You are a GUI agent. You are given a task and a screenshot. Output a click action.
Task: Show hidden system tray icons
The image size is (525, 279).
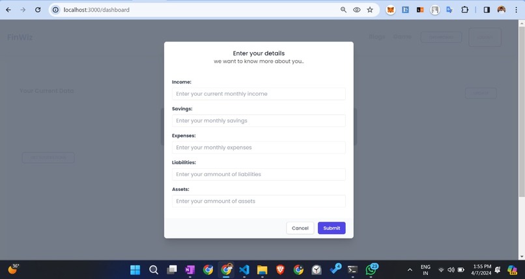click(x=410, y=270)
